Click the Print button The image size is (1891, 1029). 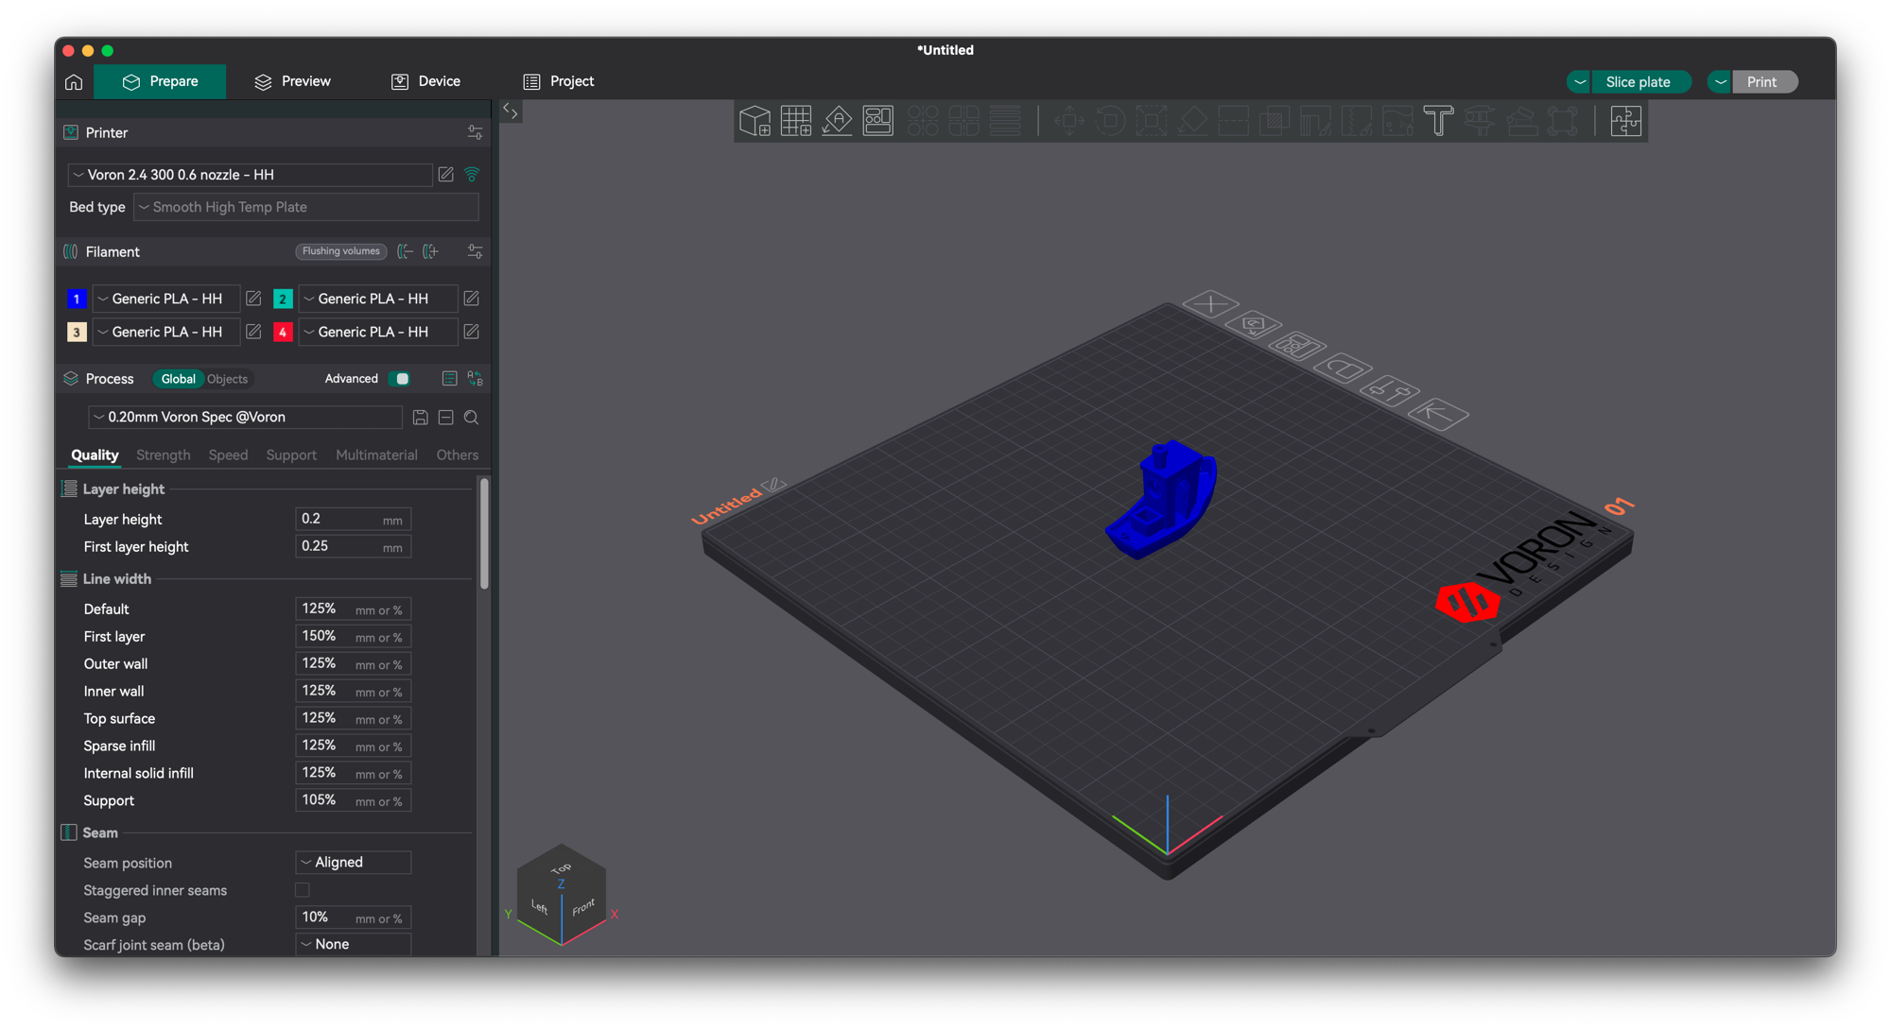tap(1763, 82)
